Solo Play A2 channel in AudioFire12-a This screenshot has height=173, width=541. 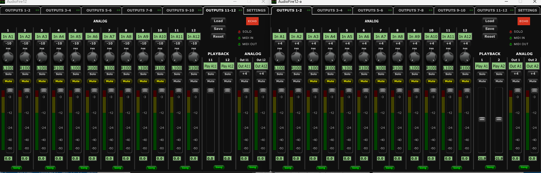click(x=499, y=74)
